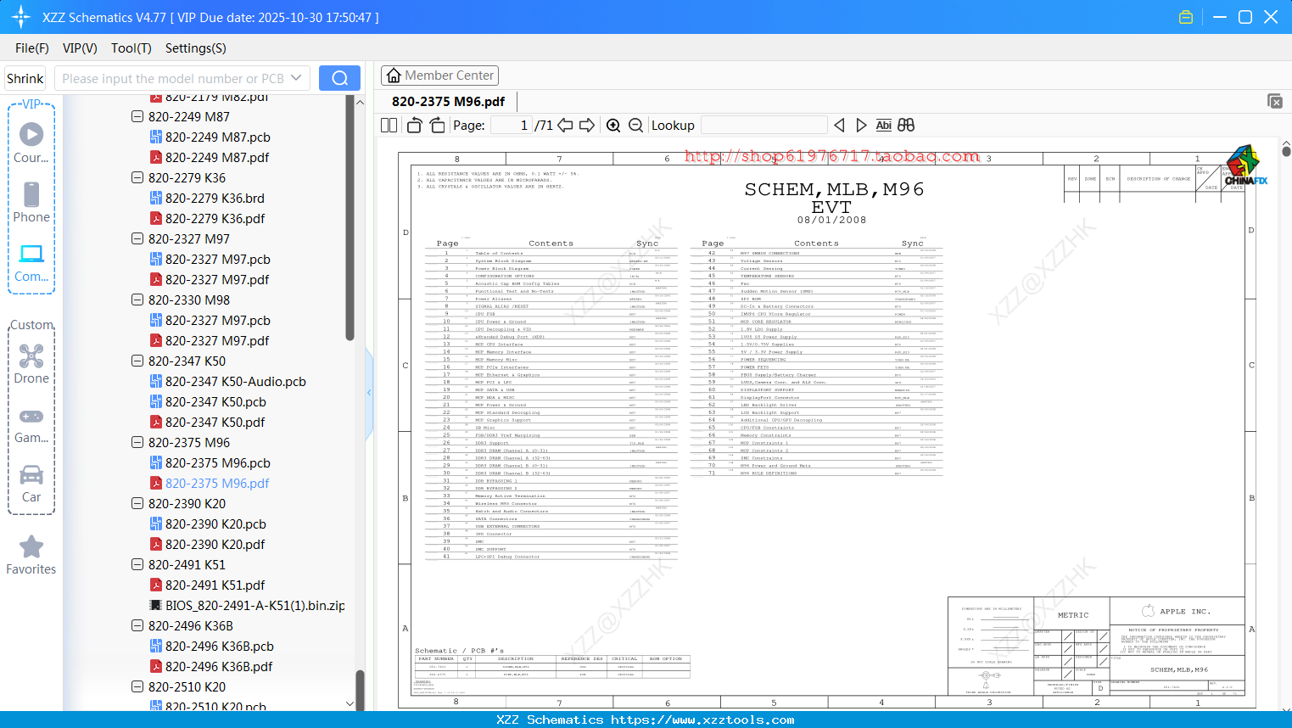Open 820-2496 K36B.pdf
The height and width of the screenshot is (728, 1292).
tap(219, 666)
